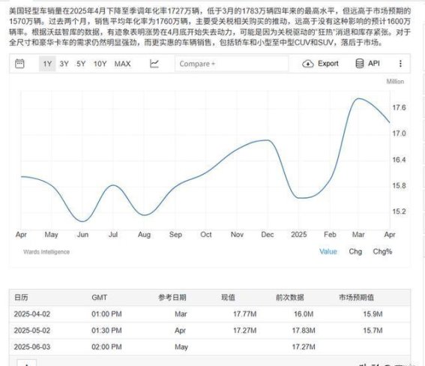Click the API database icon
Screen dimensions: 425x366
359,64
